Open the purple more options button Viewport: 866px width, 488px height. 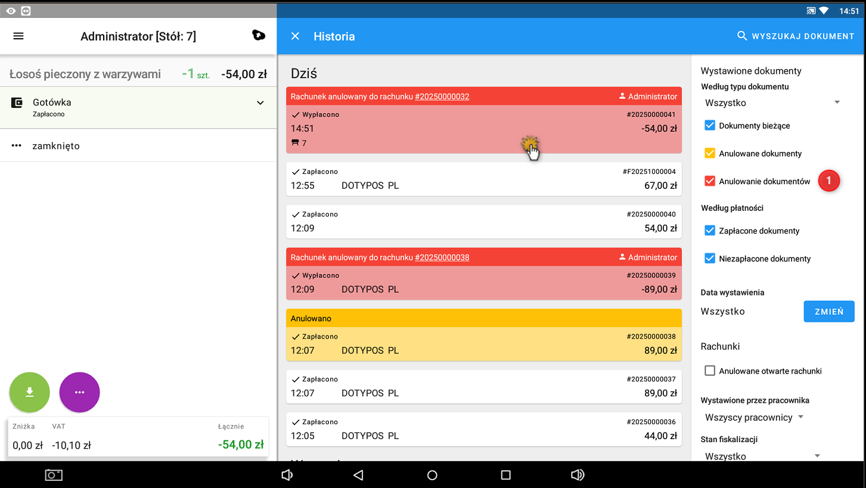pyautogui.click(x=79, y=392)
